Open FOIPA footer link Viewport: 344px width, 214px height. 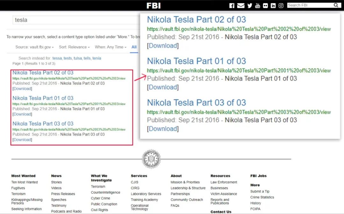(255, 209)
